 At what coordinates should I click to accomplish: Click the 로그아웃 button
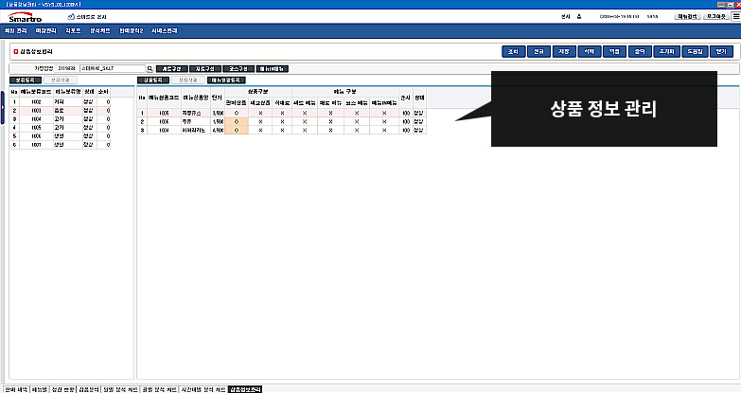pyautogui.click(x=716, y=16)
